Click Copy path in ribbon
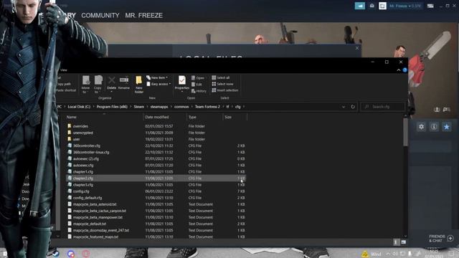 click(64, 84)
